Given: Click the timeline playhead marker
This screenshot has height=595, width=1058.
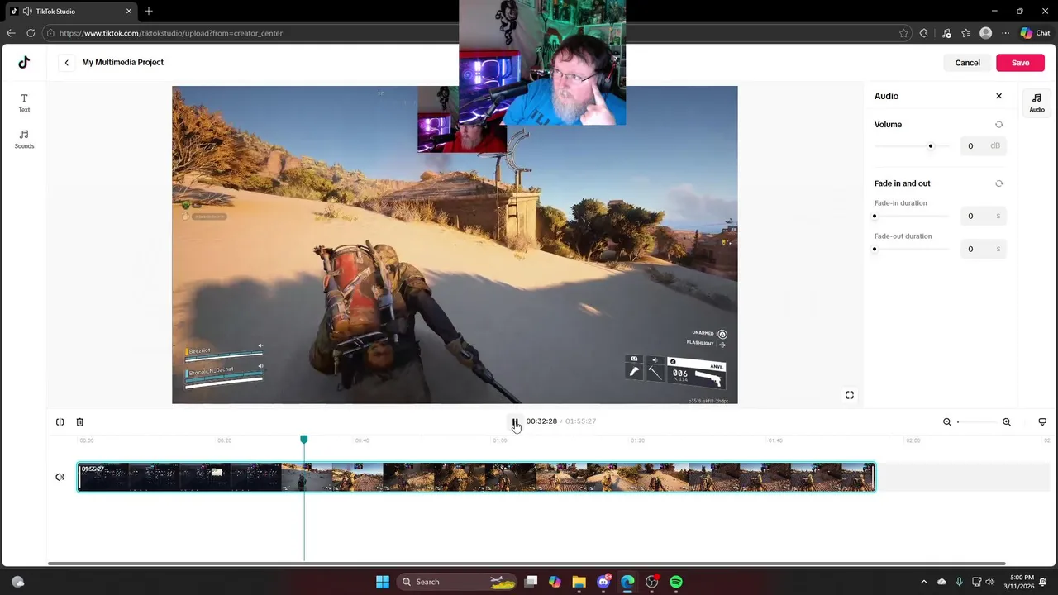Looking at the screenshot, I should [x=303, y=440].
